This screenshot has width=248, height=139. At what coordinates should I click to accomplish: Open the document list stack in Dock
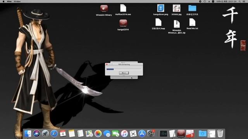211,134
